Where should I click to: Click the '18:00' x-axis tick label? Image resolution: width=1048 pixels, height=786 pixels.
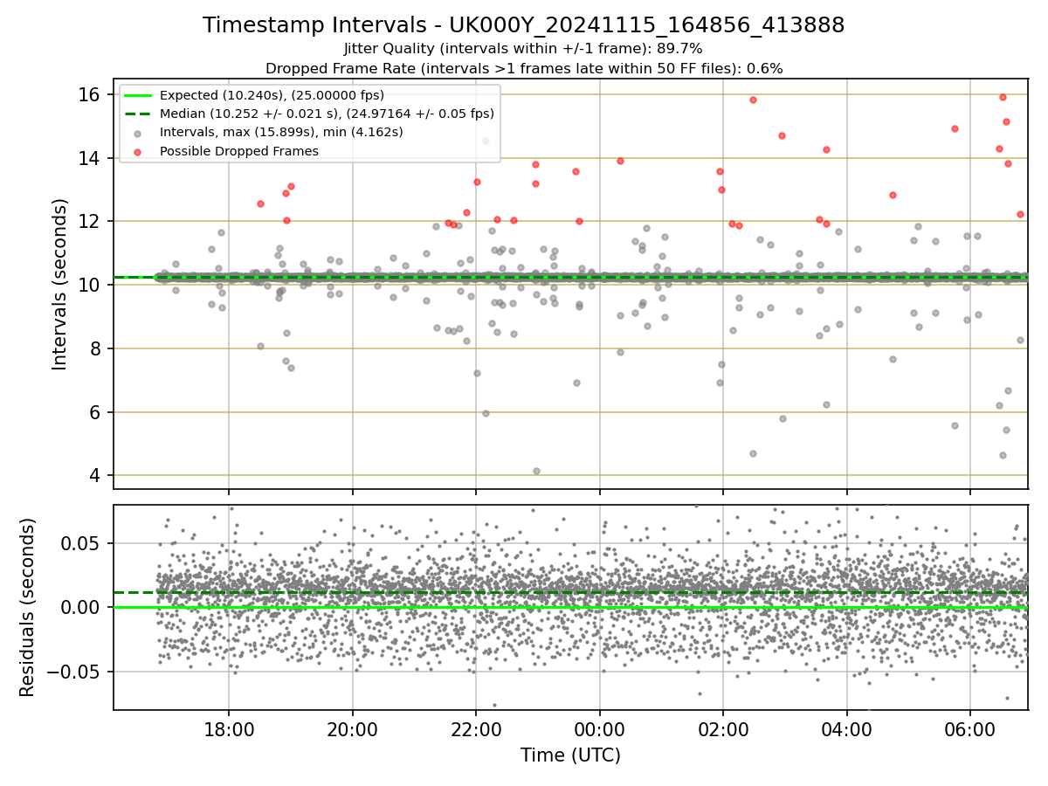229,729
